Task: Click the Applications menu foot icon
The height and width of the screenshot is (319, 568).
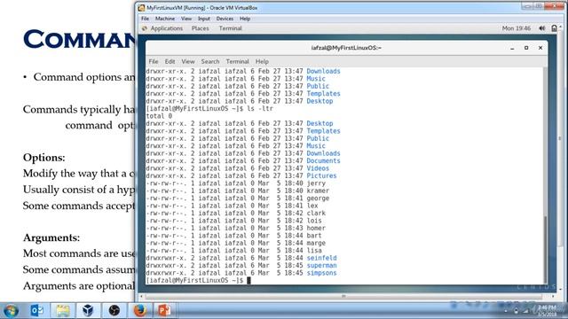Action: [145, 28]
